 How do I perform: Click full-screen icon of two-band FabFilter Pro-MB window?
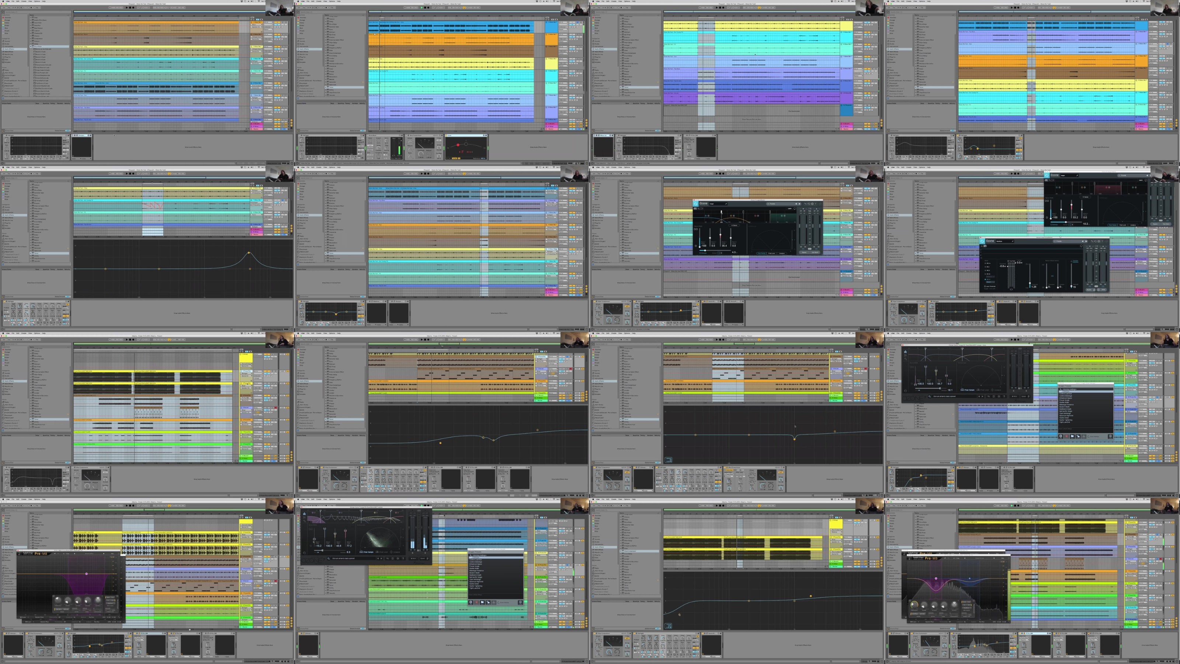coord(1009,558)
